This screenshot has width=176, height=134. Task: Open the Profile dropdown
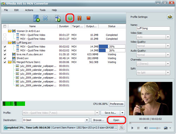(x=97, y=113)
